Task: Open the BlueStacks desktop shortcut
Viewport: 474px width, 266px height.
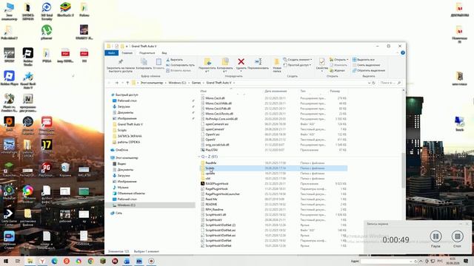Action: [x=65, y=10]
